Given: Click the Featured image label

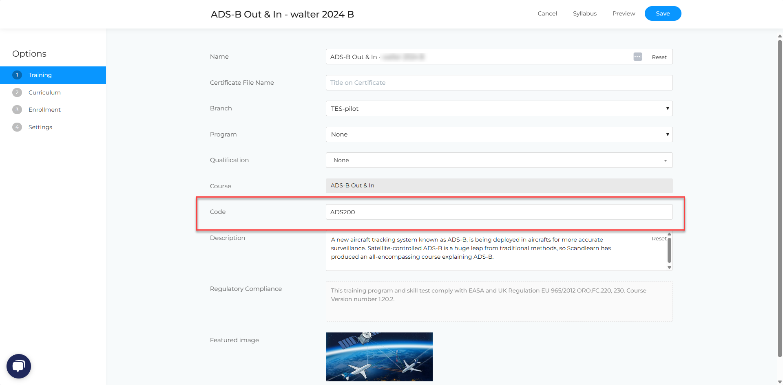Looking at the screenshot, I should click(x=234, y=340).
